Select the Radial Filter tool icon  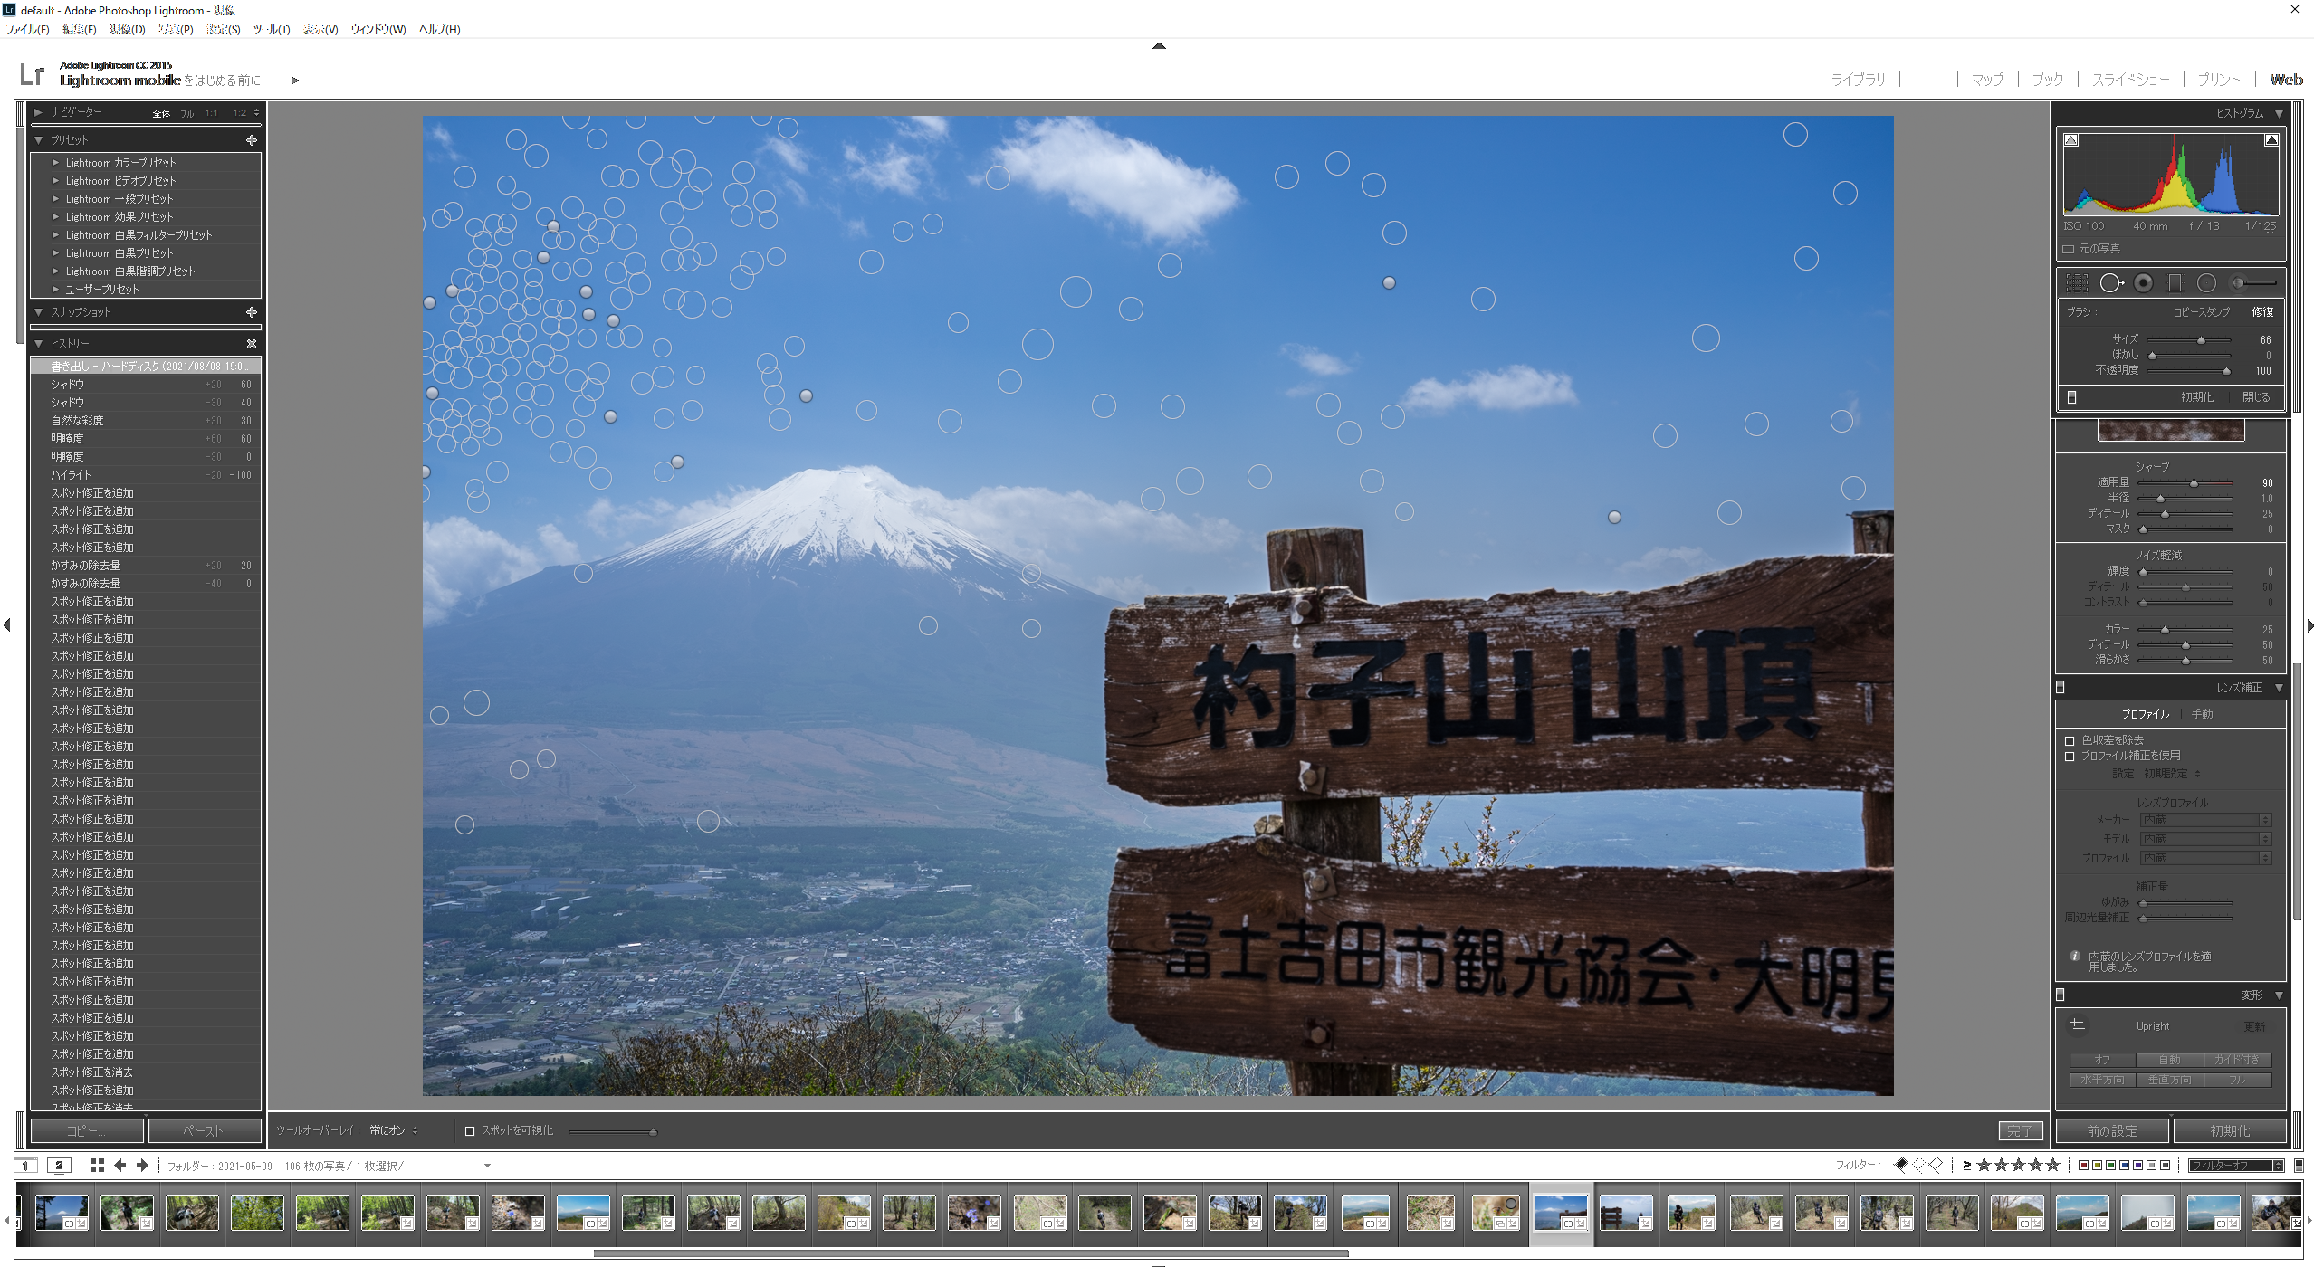(2206, 283)
